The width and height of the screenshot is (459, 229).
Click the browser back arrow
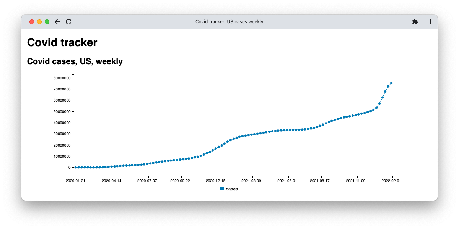tap(57, 22)
